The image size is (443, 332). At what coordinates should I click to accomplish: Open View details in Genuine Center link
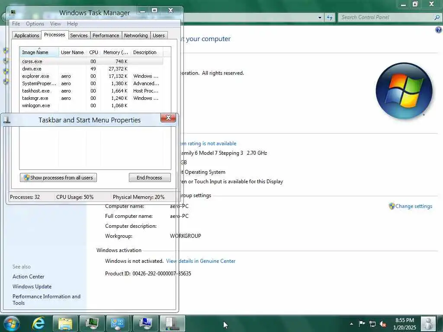click(x=201, y=261)
